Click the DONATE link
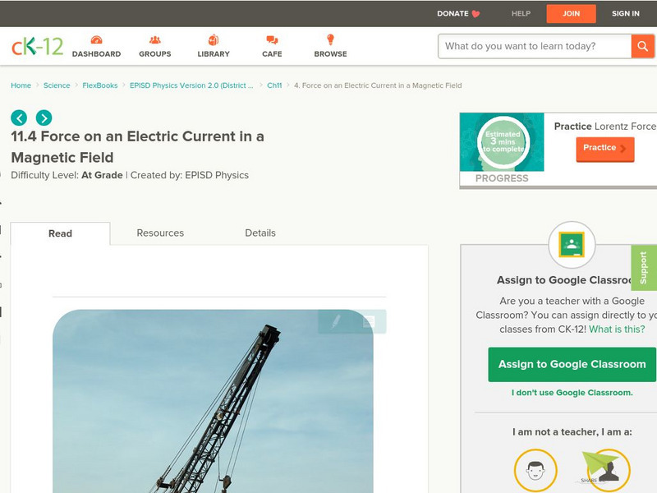 [x=453, y=14]
